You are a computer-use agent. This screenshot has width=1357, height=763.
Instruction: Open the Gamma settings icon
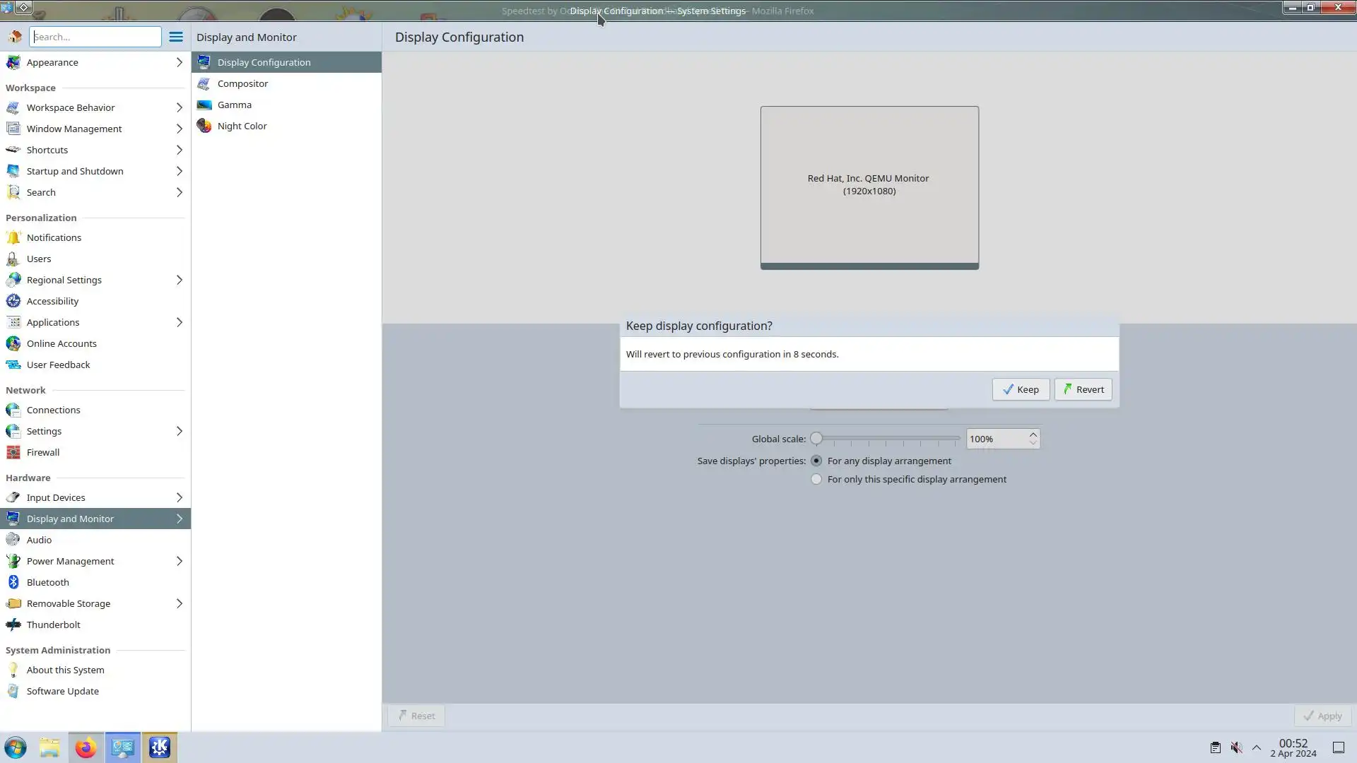[204, 105]
